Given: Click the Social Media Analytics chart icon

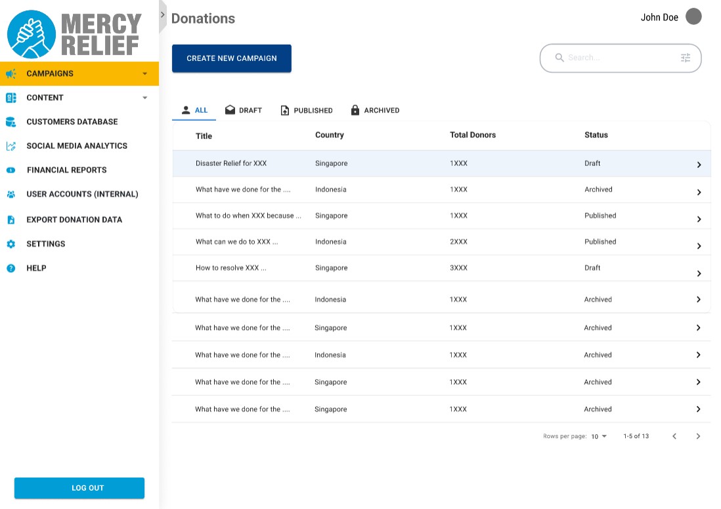Looking at the screenshot, I should point(11,146).
